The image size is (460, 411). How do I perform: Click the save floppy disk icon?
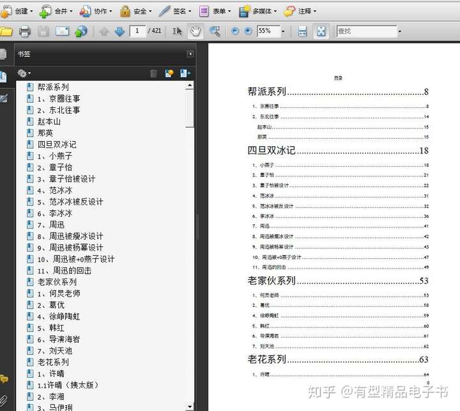pos(43,31)
